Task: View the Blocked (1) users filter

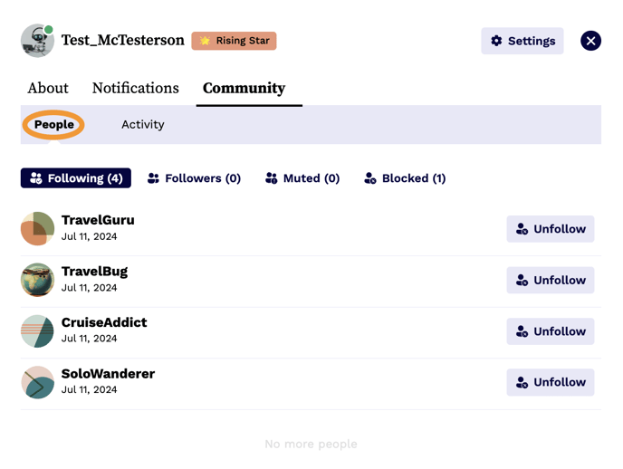Action: [405, 178]
